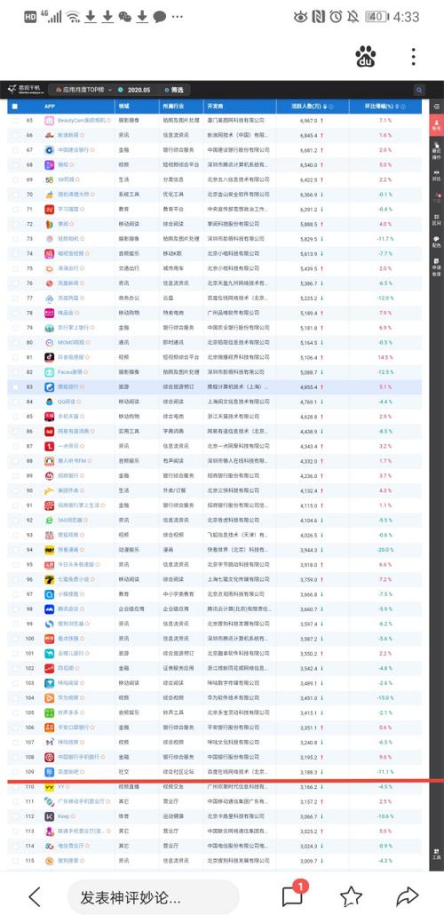
Task: Toggle the select-all checkbox in table header
Action: tap(15, 107)
